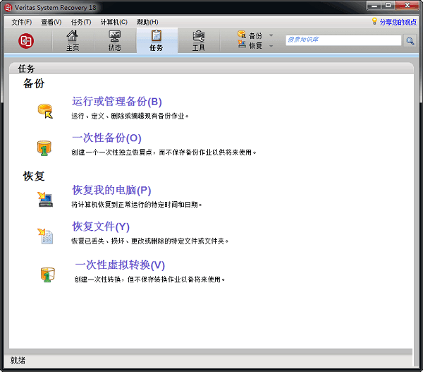The image size is (423, 372).
Task: Open the 计算机(C) menu
Action: [x=114, y=22]
